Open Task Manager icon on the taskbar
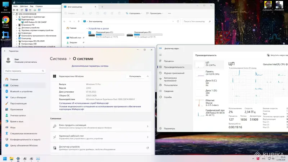 (38, 158)
